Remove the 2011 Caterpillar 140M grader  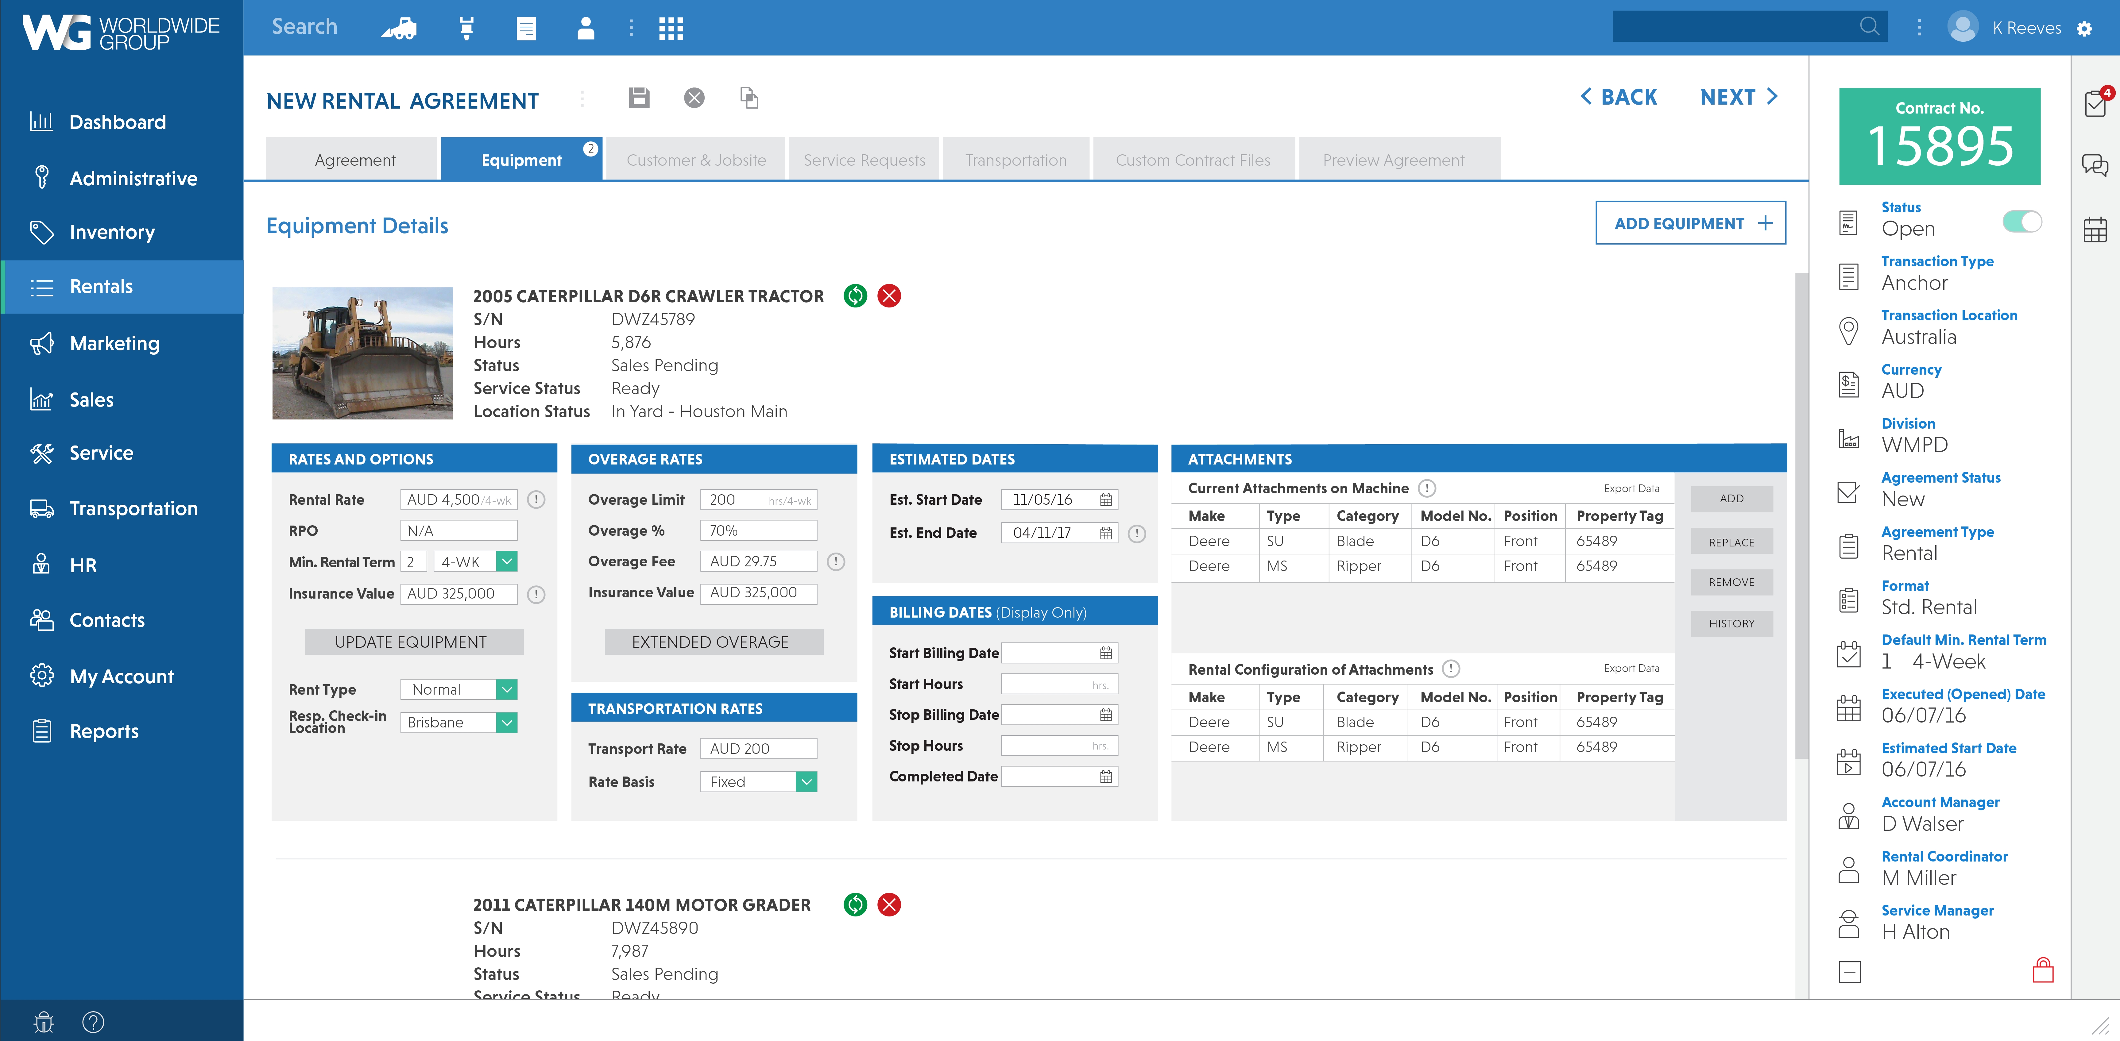point(889,904)
